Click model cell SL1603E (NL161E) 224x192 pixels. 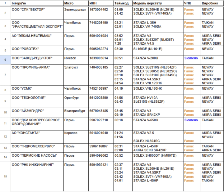pos(158,51)
